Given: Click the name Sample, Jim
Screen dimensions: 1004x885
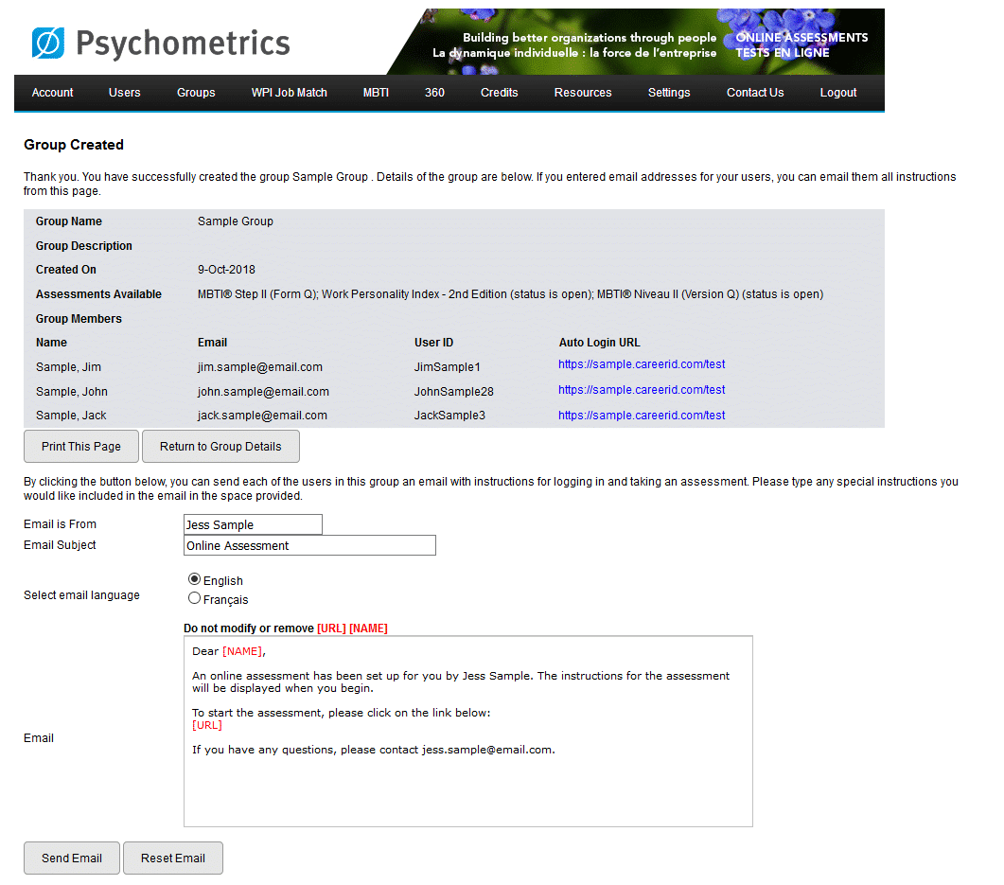Looking at the screenshot, I should (68, 367).
